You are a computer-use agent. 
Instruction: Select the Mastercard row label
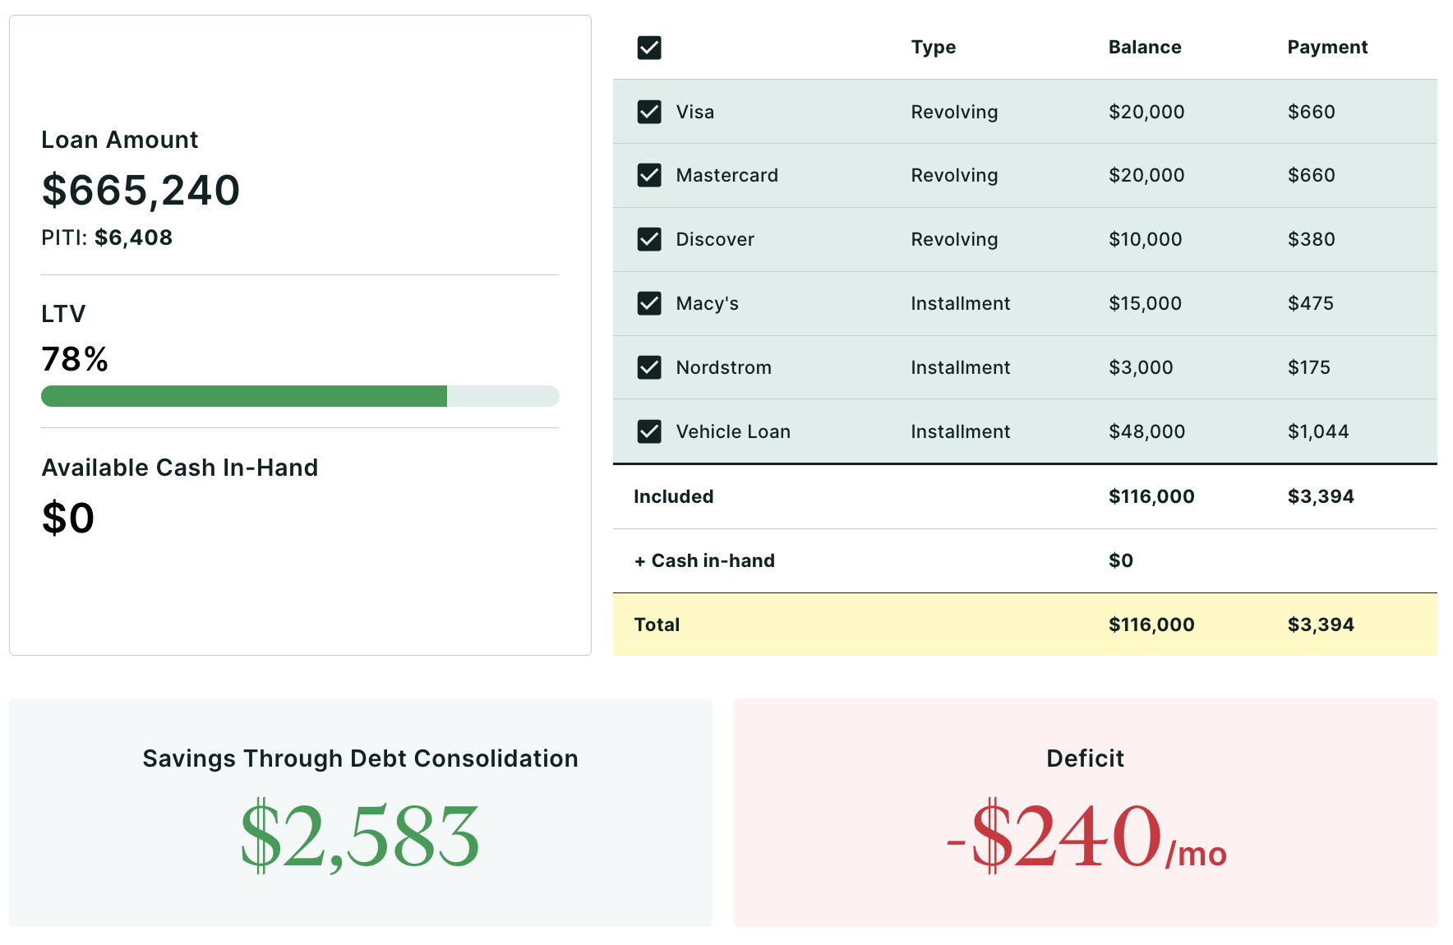point(727,175)
